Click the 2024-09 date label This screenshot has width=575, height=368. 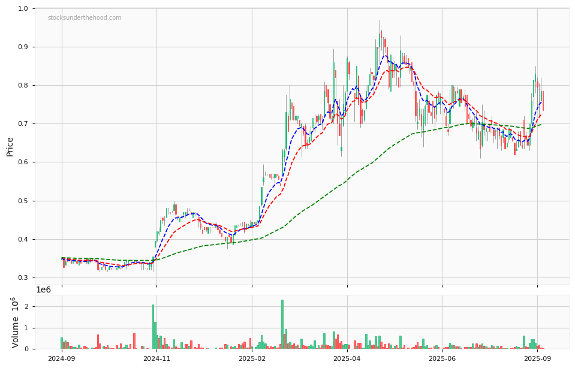pos(62,358)
